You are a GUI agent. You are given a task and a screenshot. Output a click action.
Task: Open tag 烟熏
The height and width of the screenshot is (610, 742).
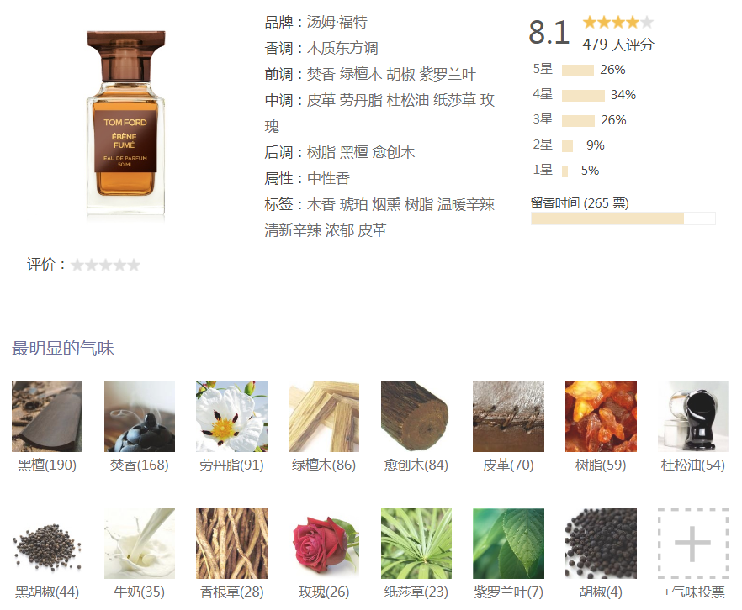click(386, 204)
